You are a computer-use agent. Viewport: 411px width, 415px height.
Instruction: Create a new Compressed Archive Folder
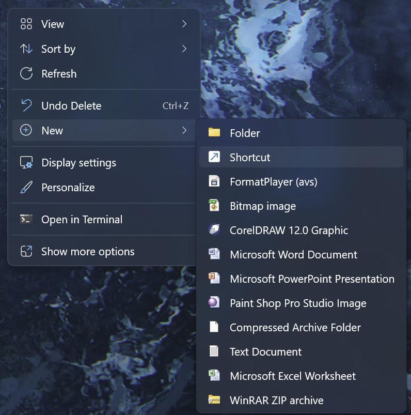pos(301,327)
